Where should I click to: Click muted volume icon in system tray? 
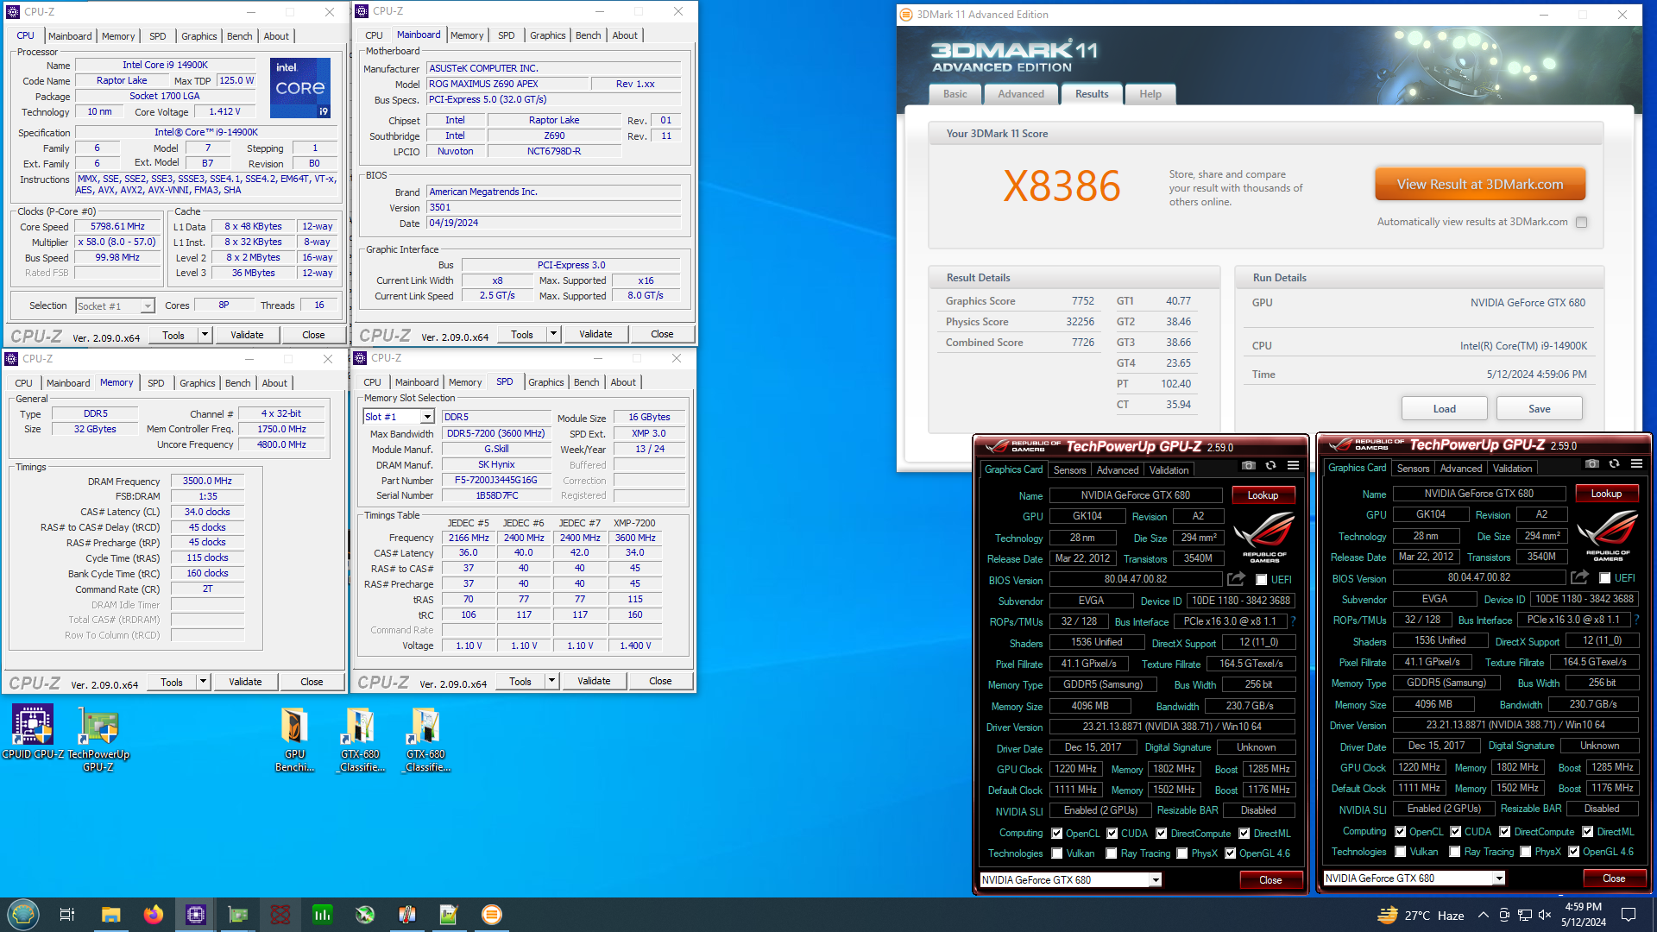coord(1545,915)
